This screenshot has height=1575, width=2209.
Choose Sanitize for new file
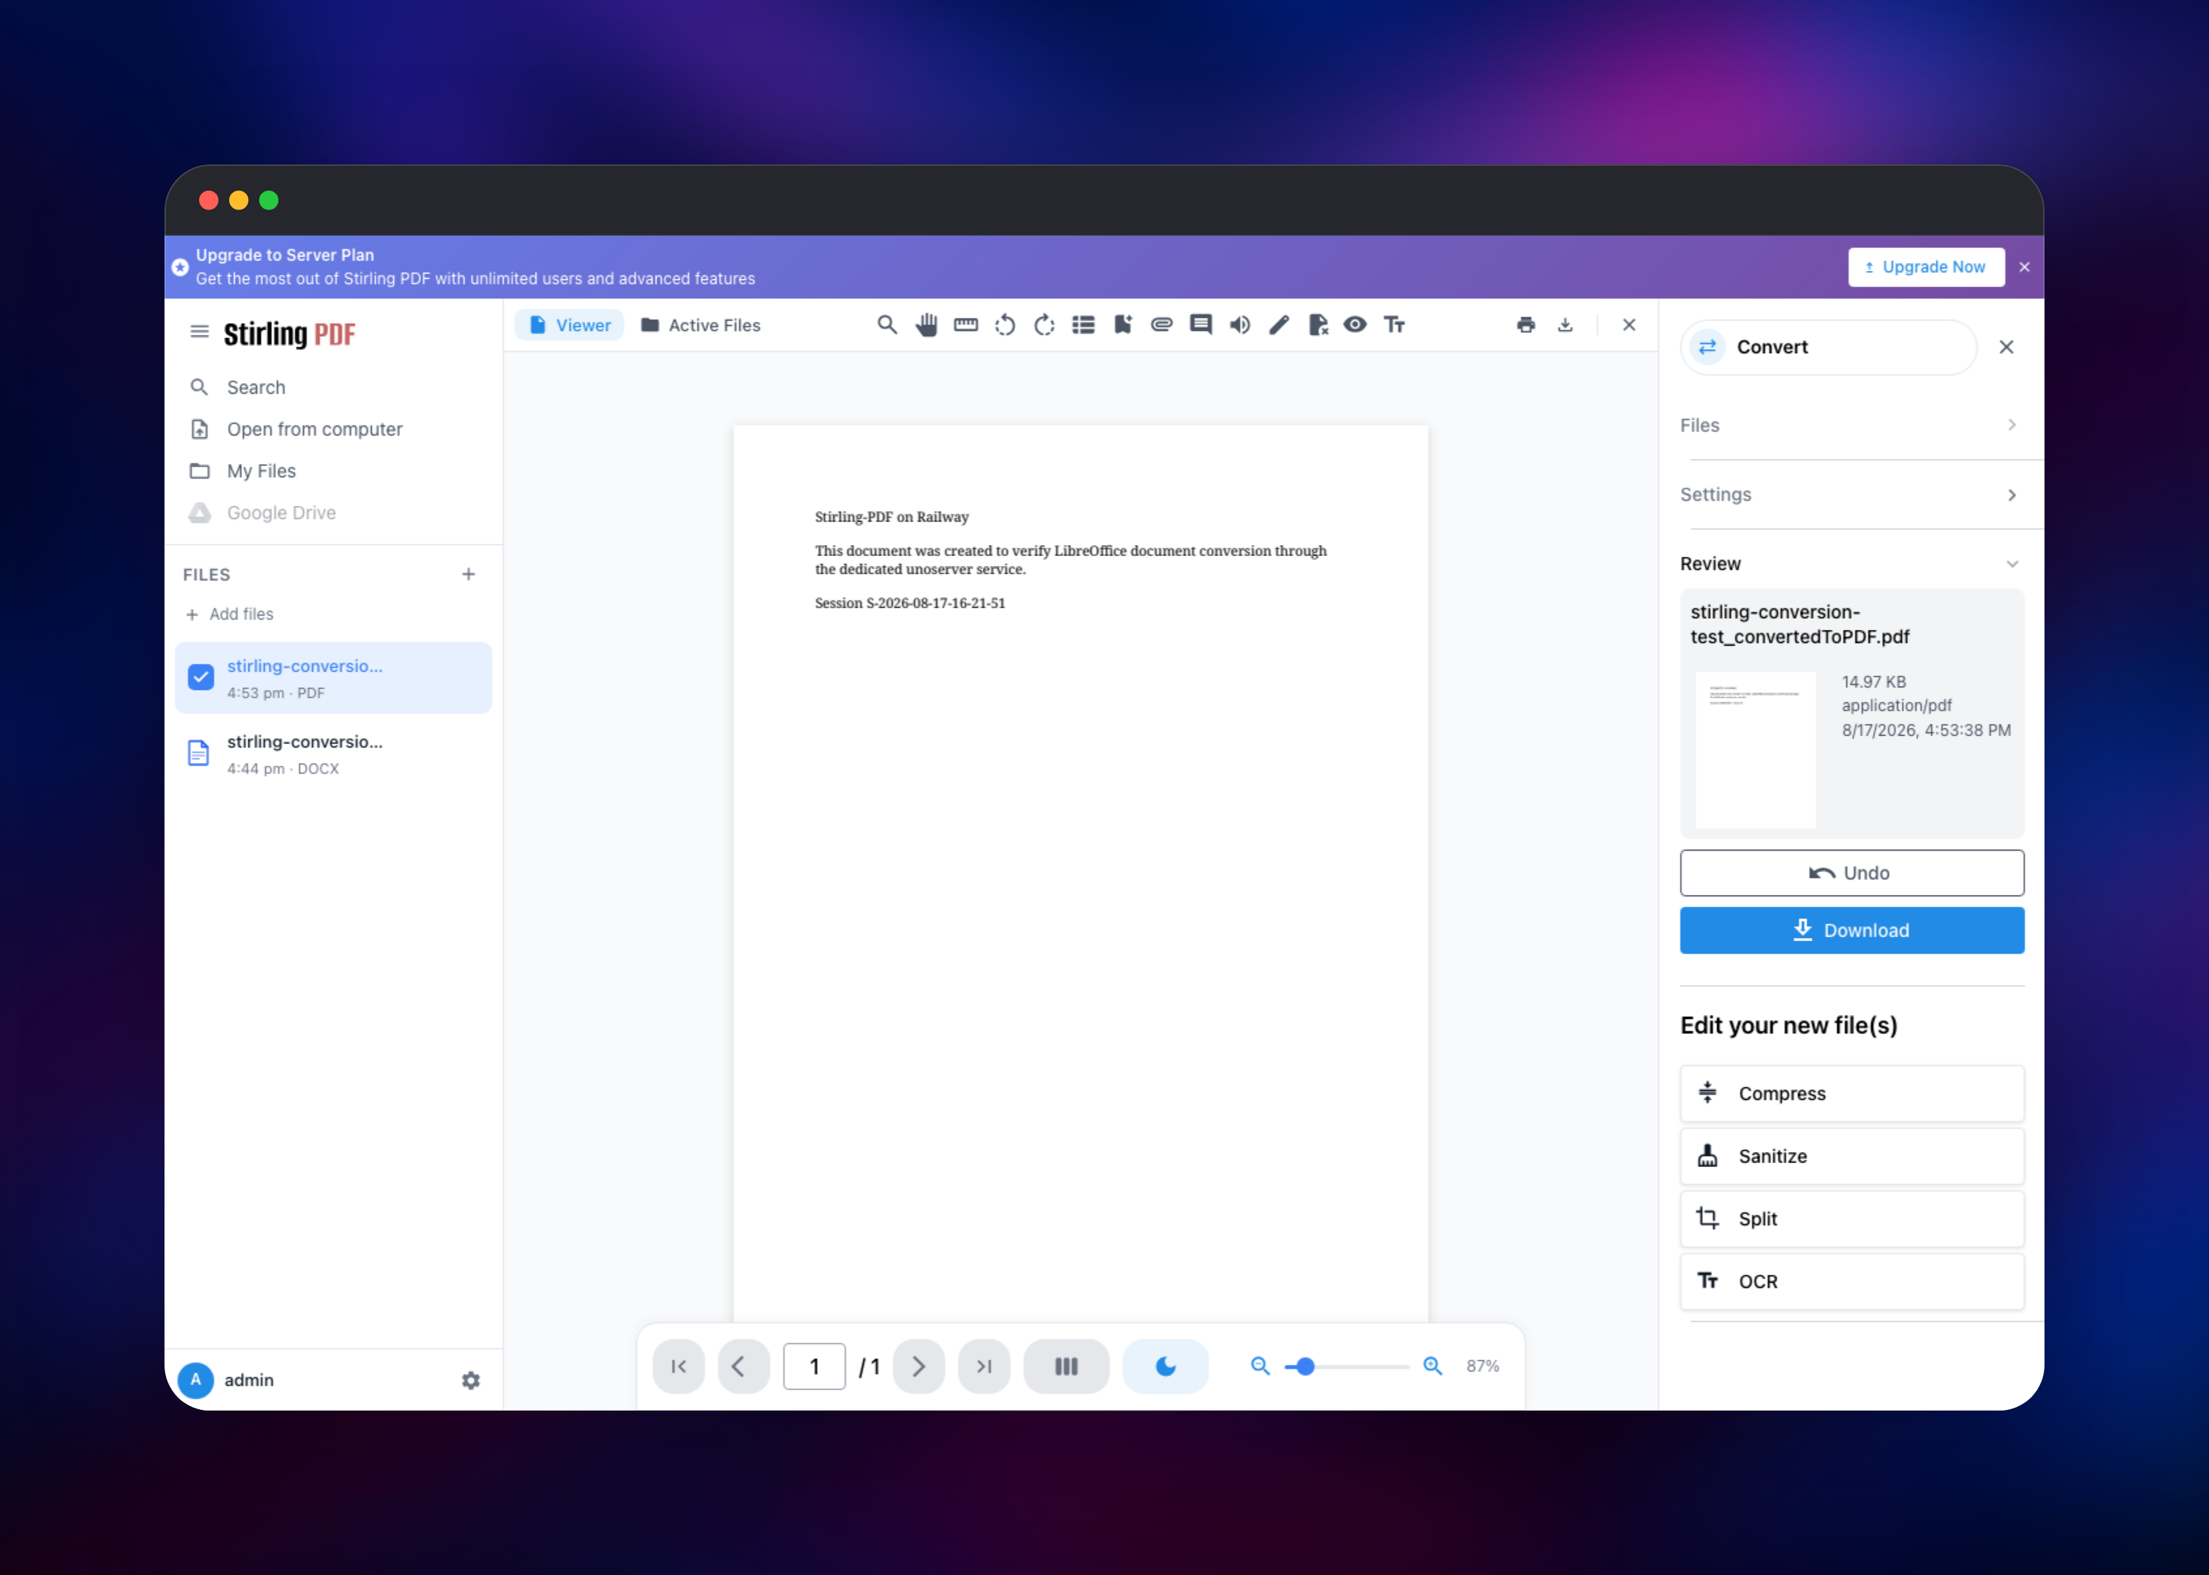point(1851,1156)
